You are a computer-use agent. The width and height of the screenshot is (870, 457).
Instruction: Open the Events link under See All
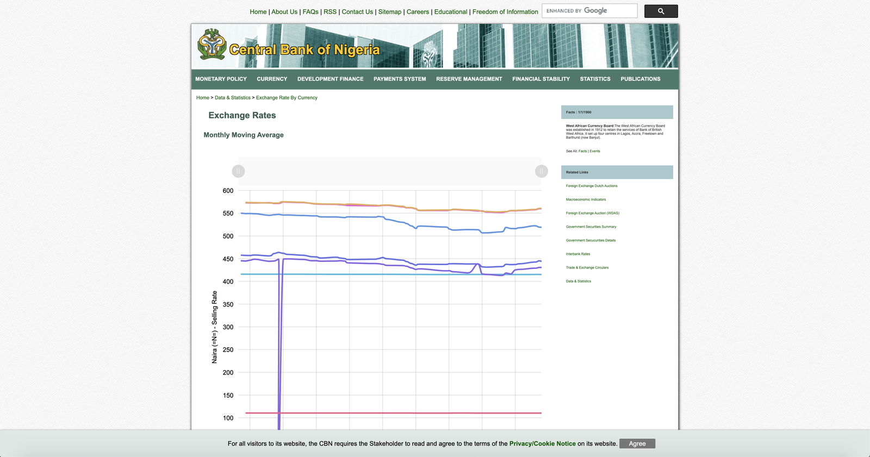point(595,151)
